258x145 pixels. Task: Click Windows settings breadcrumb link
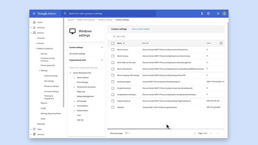pos(105,20)
